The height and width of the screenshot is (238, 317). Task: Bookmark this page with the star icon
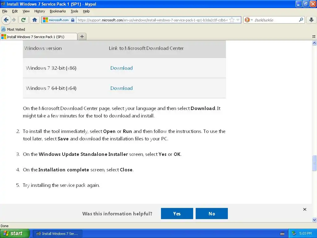tap(232, 20)
